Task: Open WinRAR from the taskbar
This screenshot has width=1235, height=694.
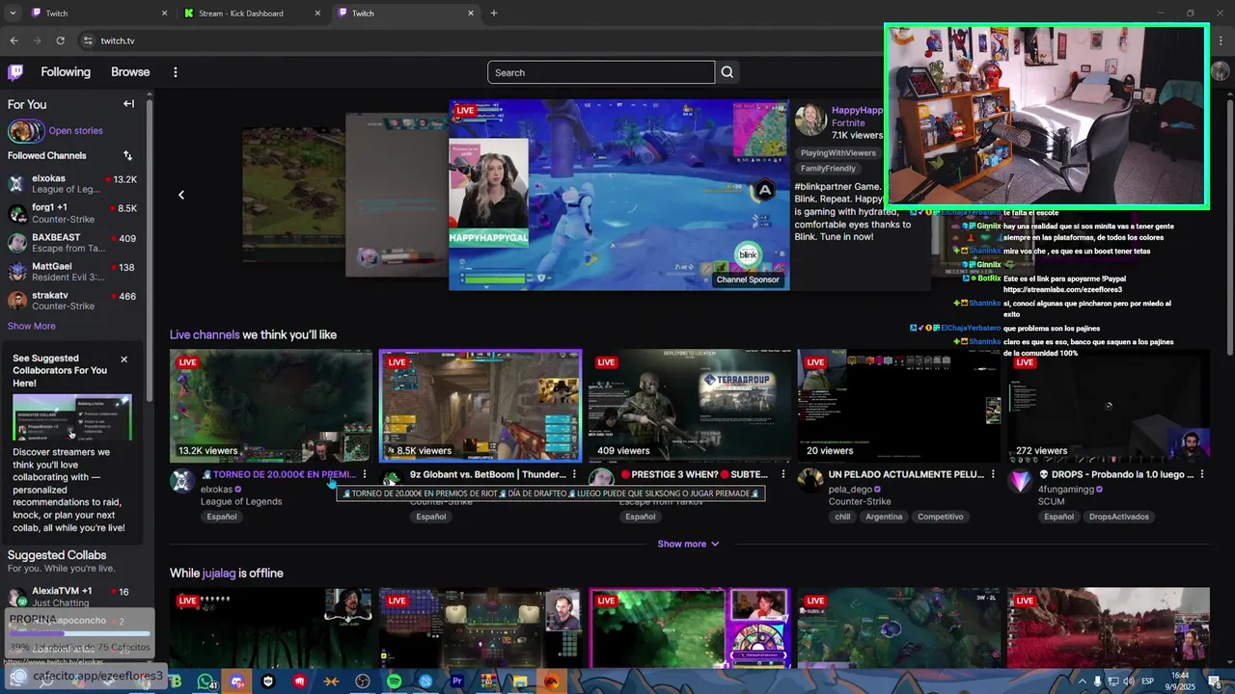Action: [x=488, y=681]
